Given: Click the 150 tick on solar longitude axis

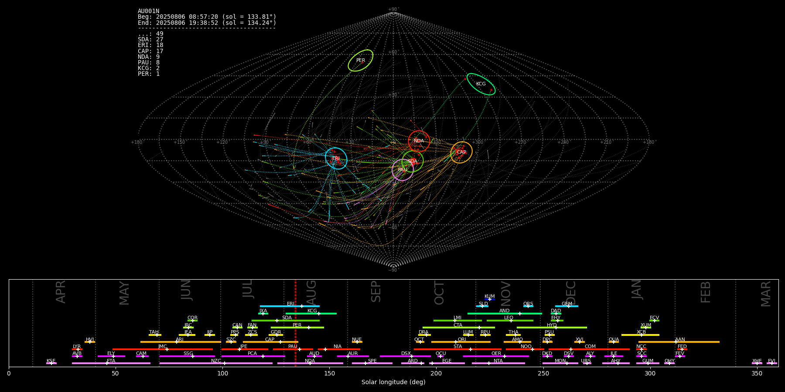Looking at the screenshot, I should pyautogui.click(x=329, y=373).
